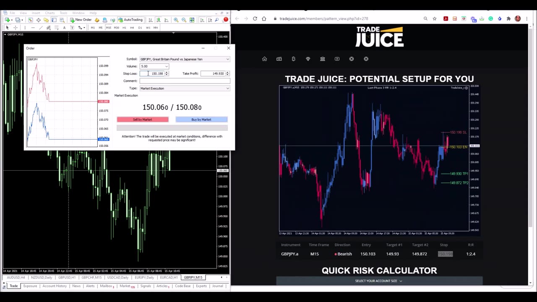Open the Experts terminal tab
The width and height of the screenshot is (537, 302).
click(201, 286)
